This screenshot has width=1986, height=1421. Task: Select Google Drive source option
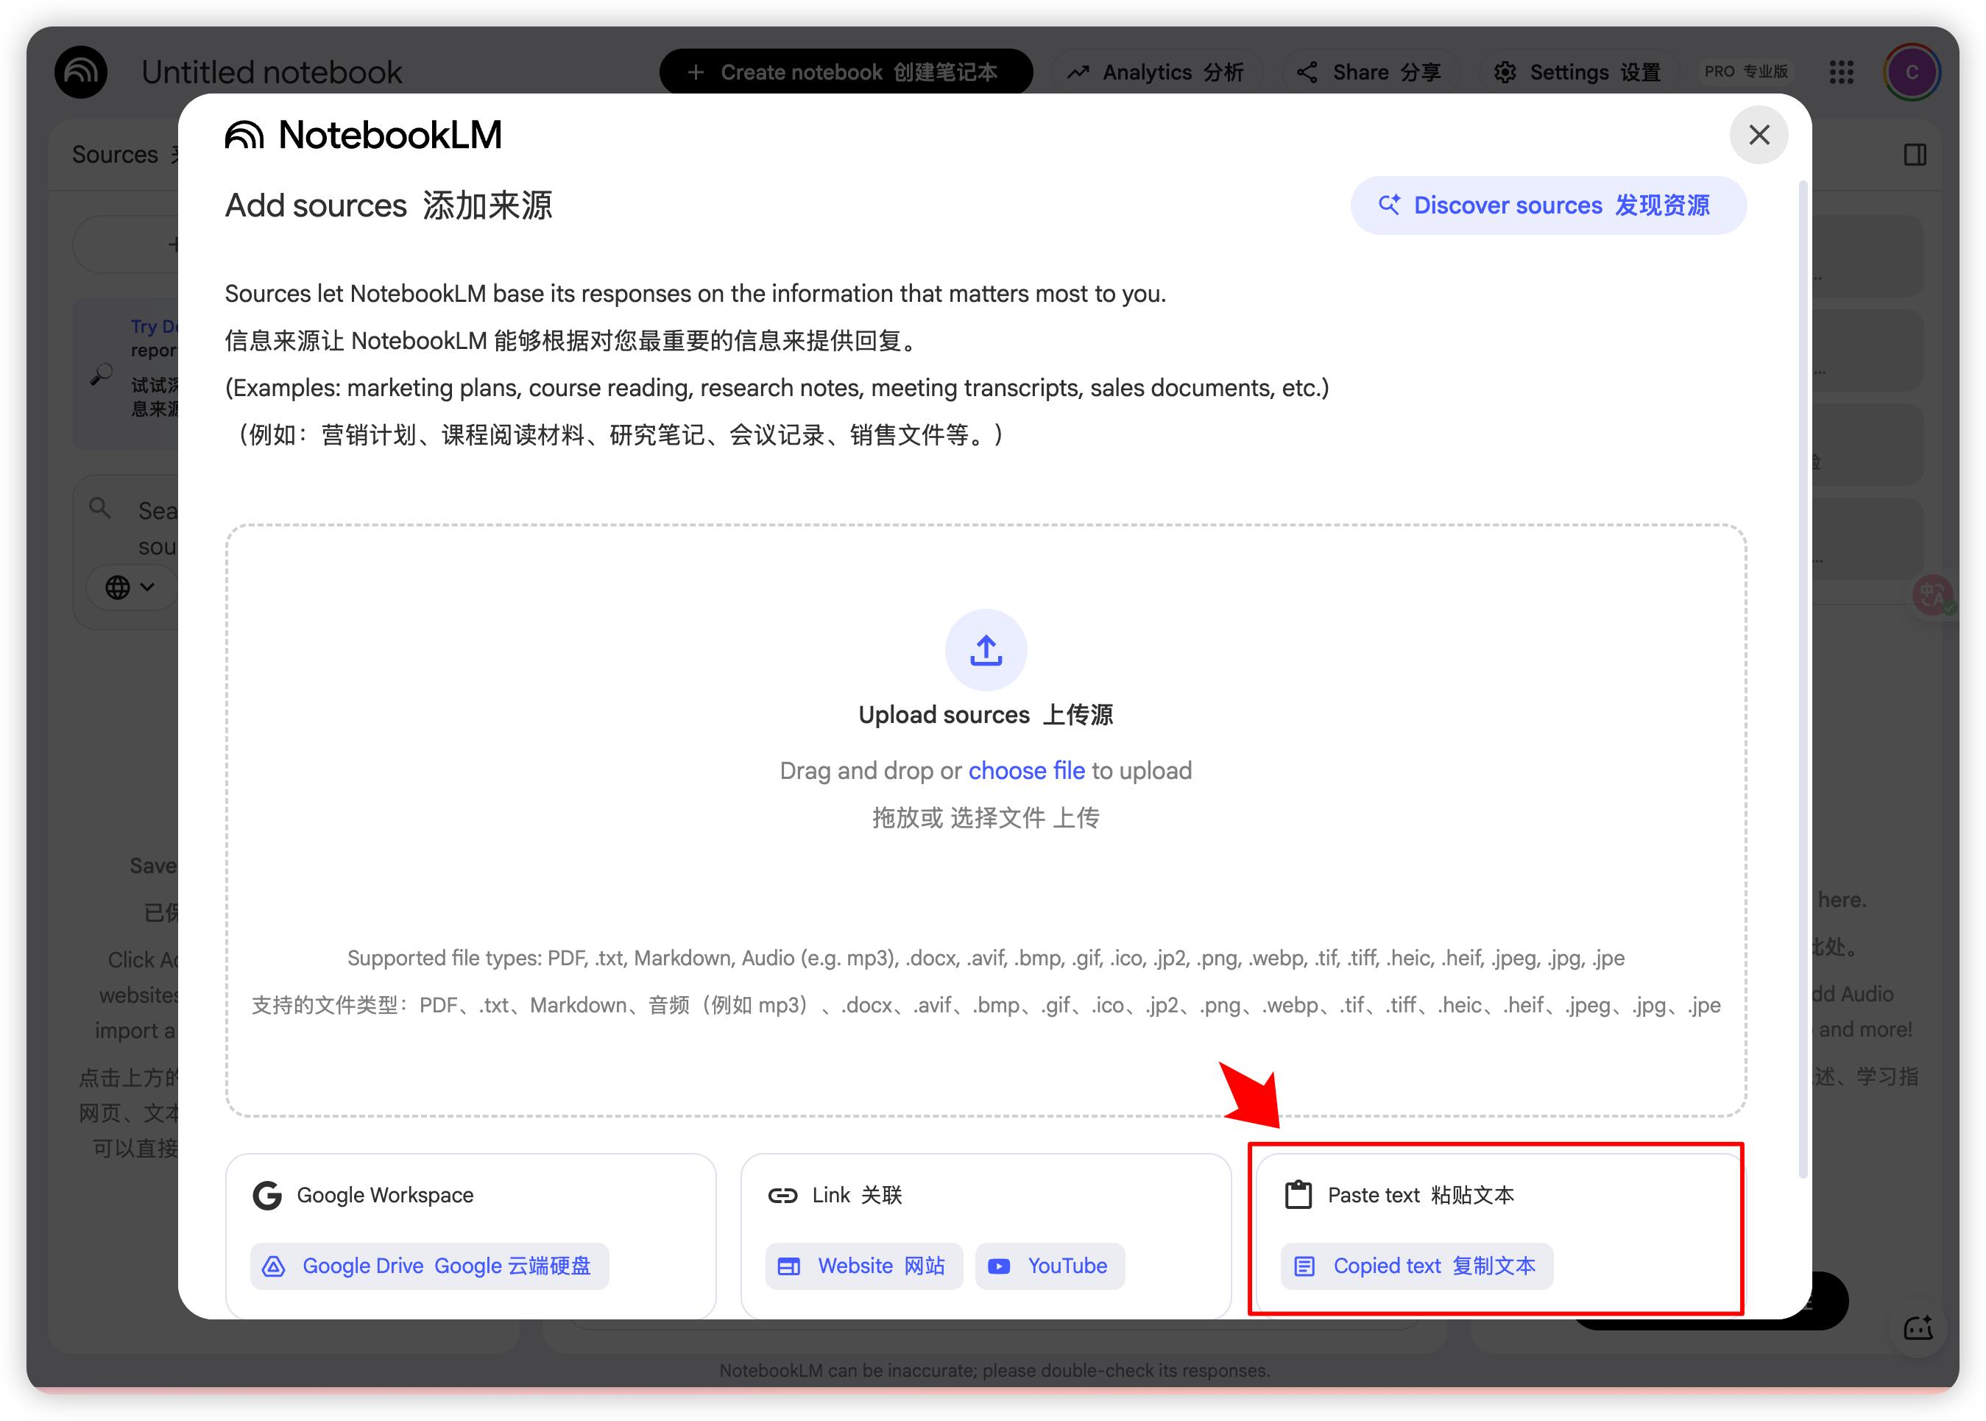tap(430, 1266)
